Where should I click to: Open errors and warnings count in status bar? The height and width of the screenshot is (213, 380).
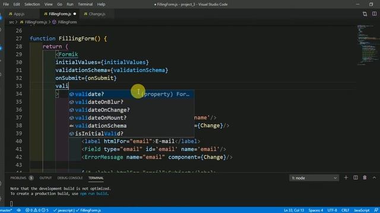(37, 211)
